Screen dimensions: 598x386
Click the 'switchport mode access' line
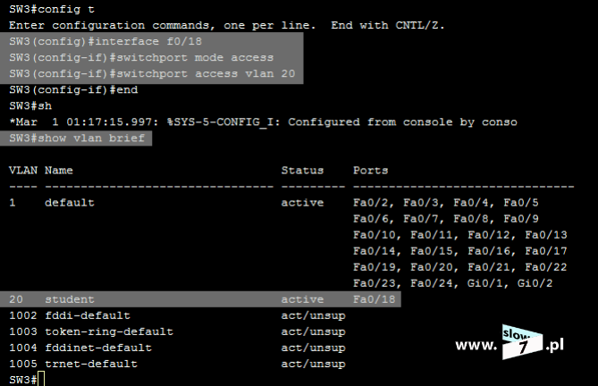141,57
